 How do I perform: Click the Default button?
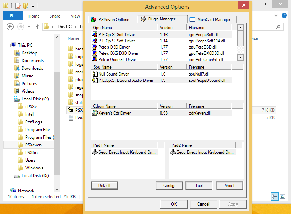[x=104, y=186]
